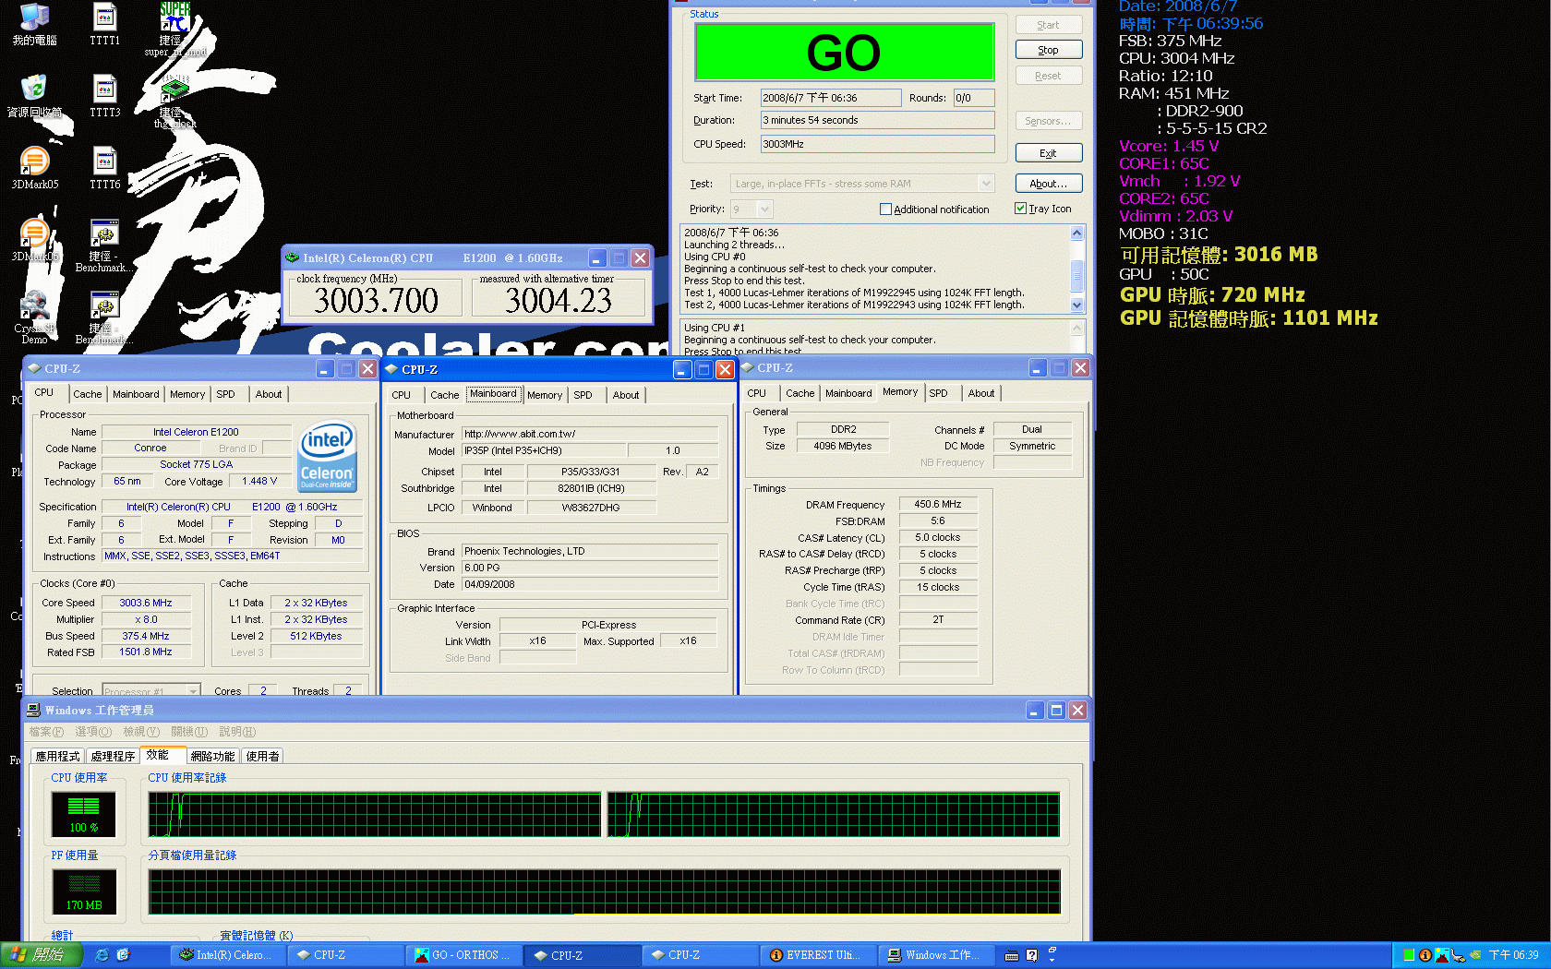Viewport: 1551px width, 969px height.
Task: Toggle the Tray Icon checkbox in ORTHOS
Action: (x=1021, y=209)
